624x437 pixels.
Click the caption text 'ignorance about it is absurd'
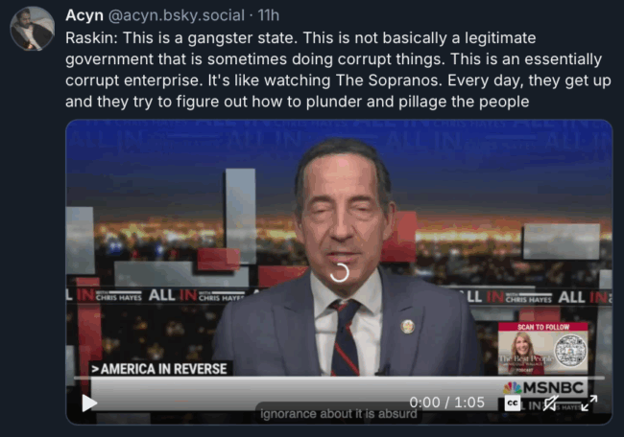pyautogui.click(x=339, y=414)
